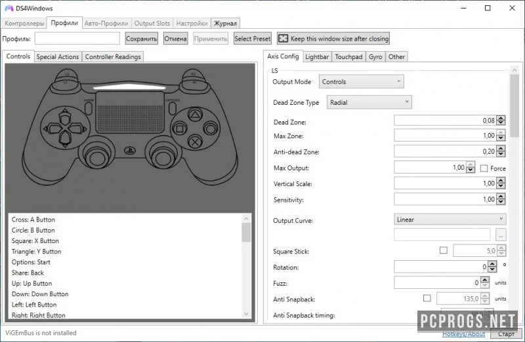Click the Select Preset button
The height and width of the screenshot is (342, 525).
click(253, 39)
